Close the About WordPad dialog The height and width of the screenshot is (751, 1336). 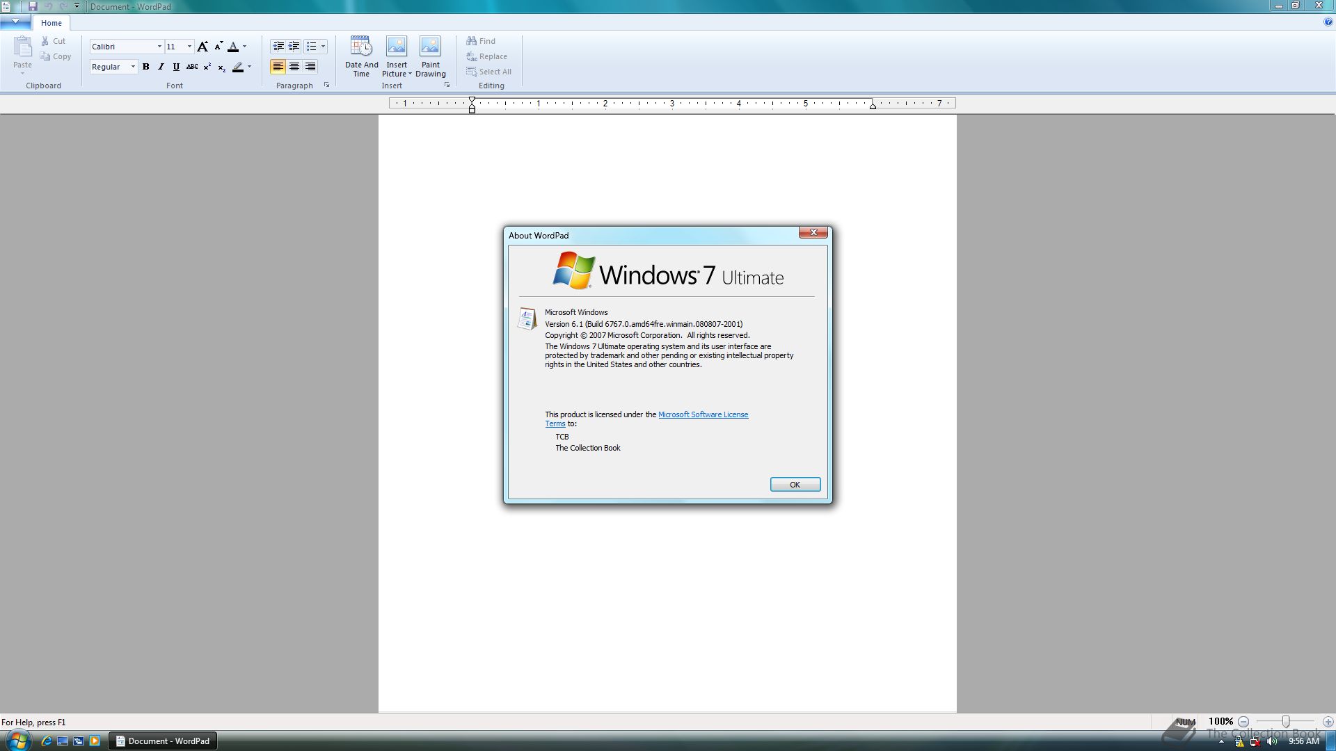(x=813, y=232)
